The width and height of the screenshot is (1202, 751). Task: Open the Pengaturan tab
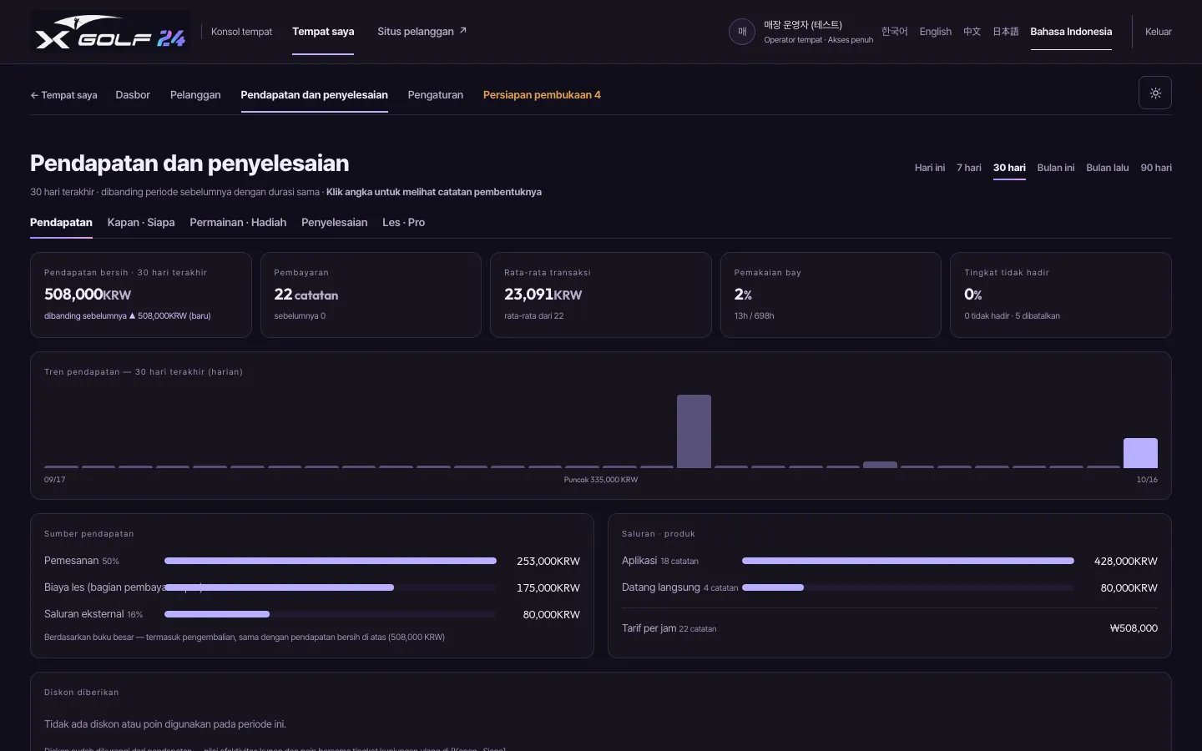point(435,95)
